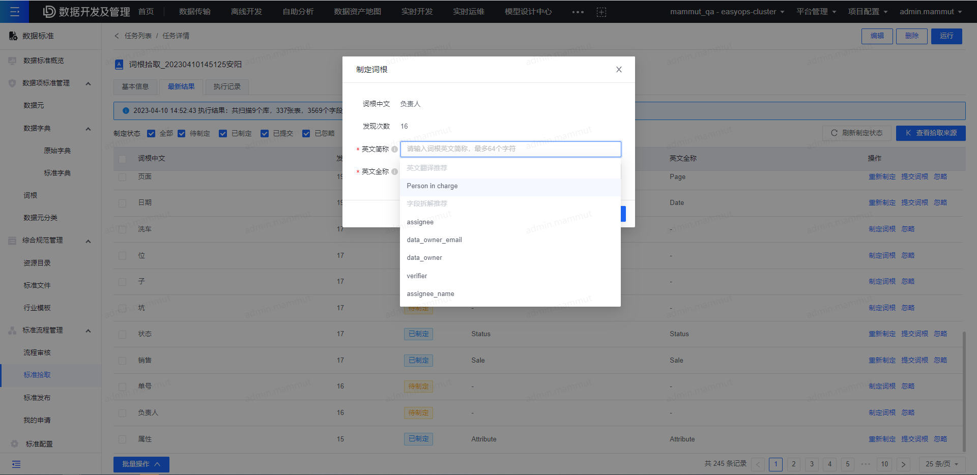977x475 pixels.
Task: Open the 数据资产地图 top menu
Action: pos(357,12)
